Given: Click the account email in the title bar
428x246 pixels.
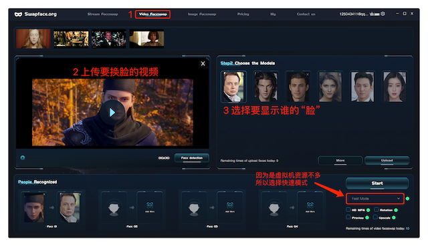Looking at the screenshot, I should 354,14.
